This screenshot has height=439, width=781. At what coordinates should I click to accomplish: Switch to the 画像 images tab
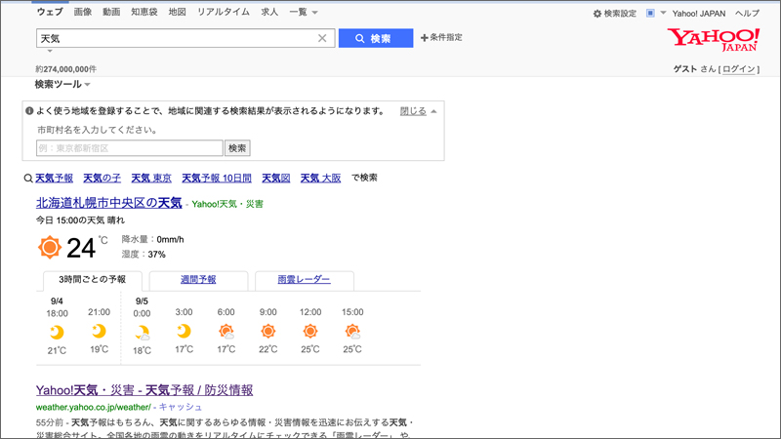pos(83,12)
